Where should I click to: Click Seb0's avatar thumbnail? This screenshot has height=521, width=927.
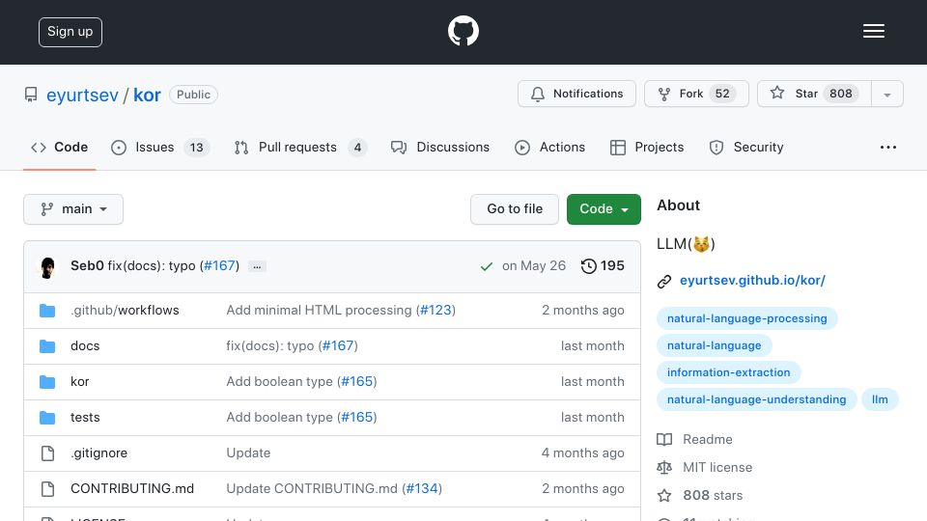click(x=48, y=267)
